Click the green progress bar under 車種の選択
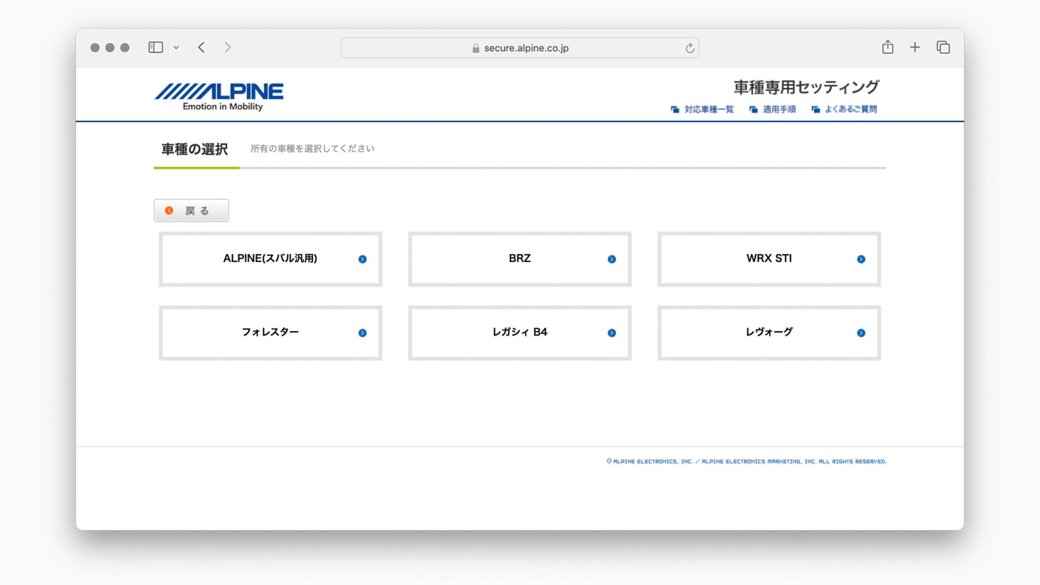This screenshot has height=585, width=1040. click(196, 169)
